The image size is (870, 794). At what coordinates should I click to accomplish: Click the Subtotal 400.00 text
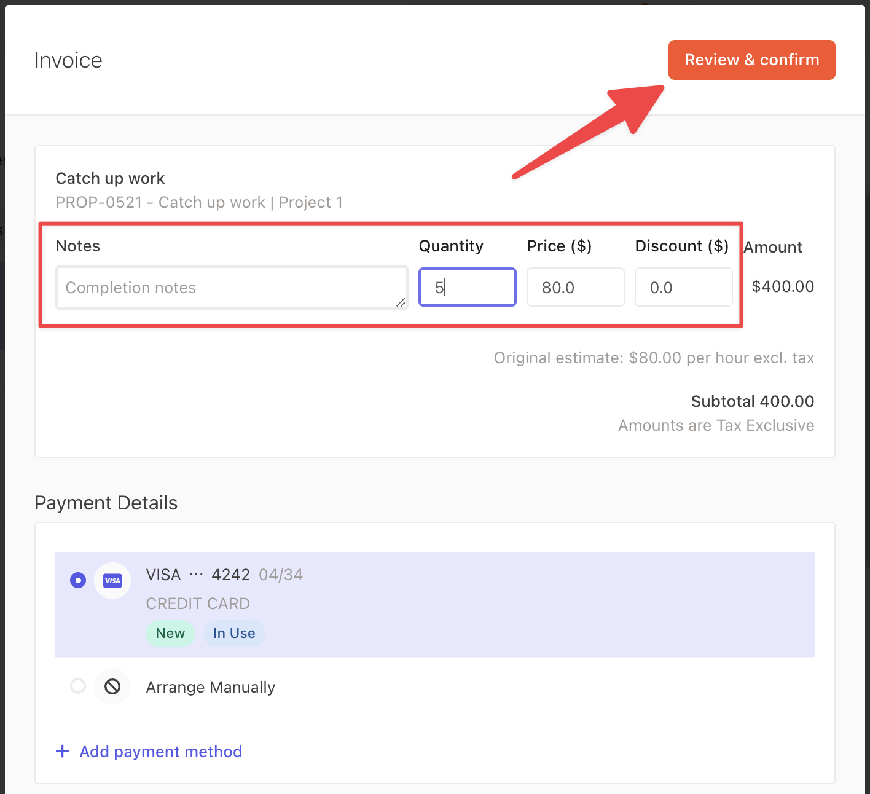(x=752, y=401)
